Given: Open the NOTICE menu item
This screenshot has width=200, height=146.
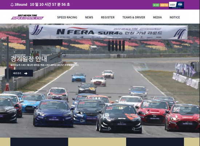Looking at the screenshot, I should click(175, 17).
